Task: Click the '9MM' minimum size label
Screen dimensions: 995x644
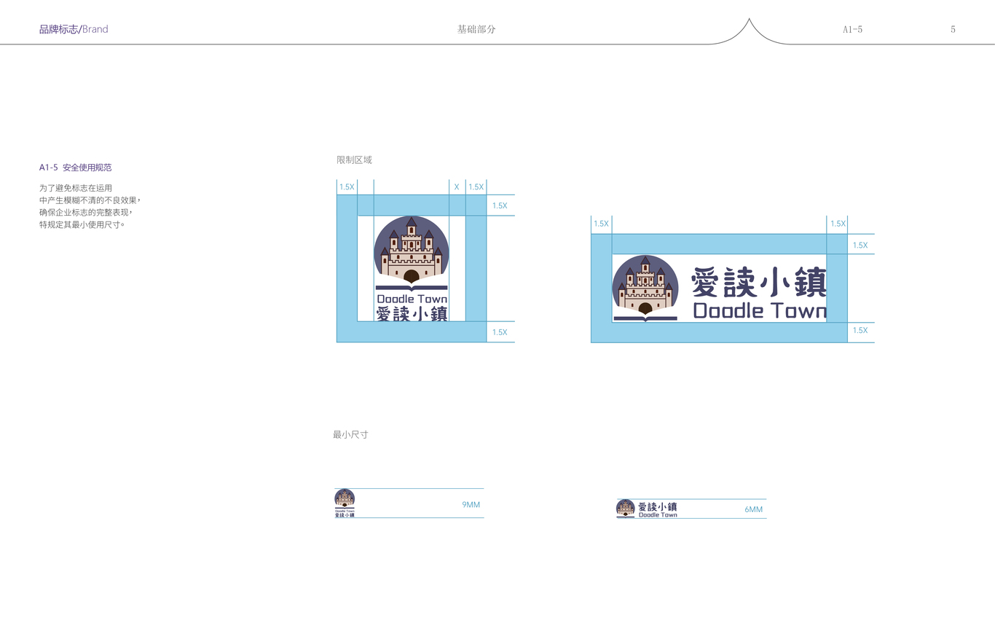Action: pos(471,505)
